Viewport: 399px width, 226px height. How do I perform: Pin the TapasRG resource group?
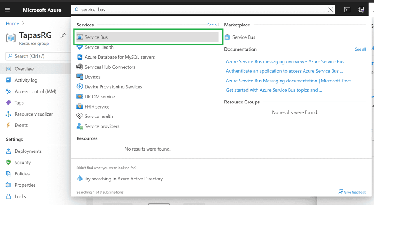point(63,35)
